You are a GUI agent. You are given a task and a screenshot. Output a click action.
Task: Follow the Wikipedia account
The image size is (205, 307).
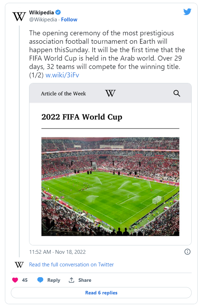[69, 20]
